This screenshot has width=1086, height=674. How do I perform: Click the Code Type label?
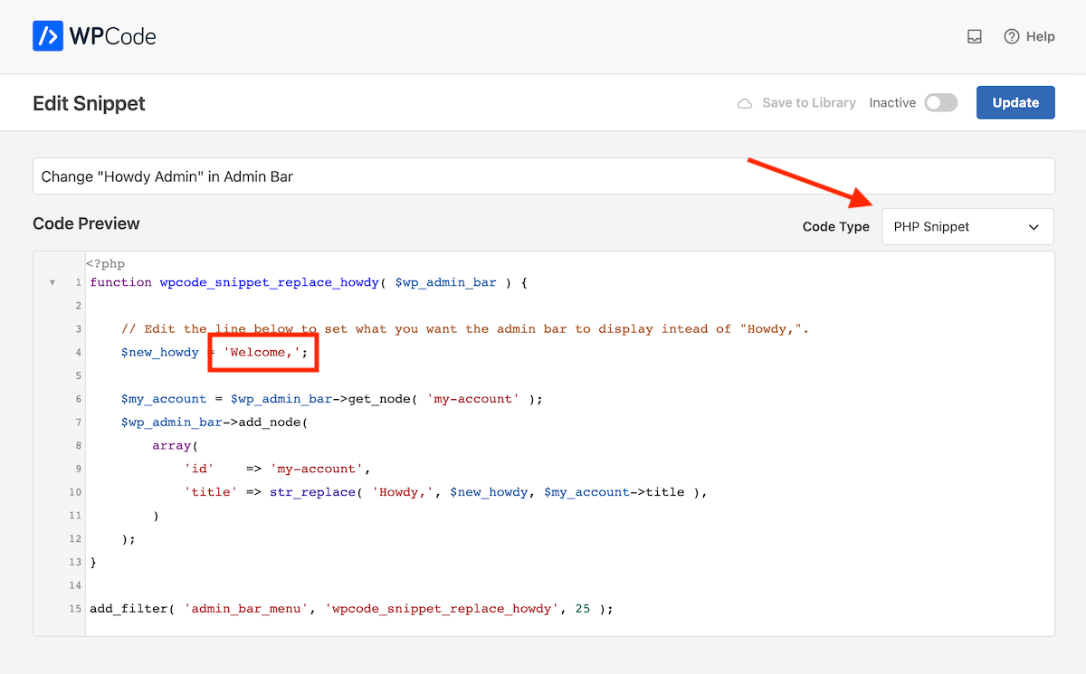click(836, 227)
